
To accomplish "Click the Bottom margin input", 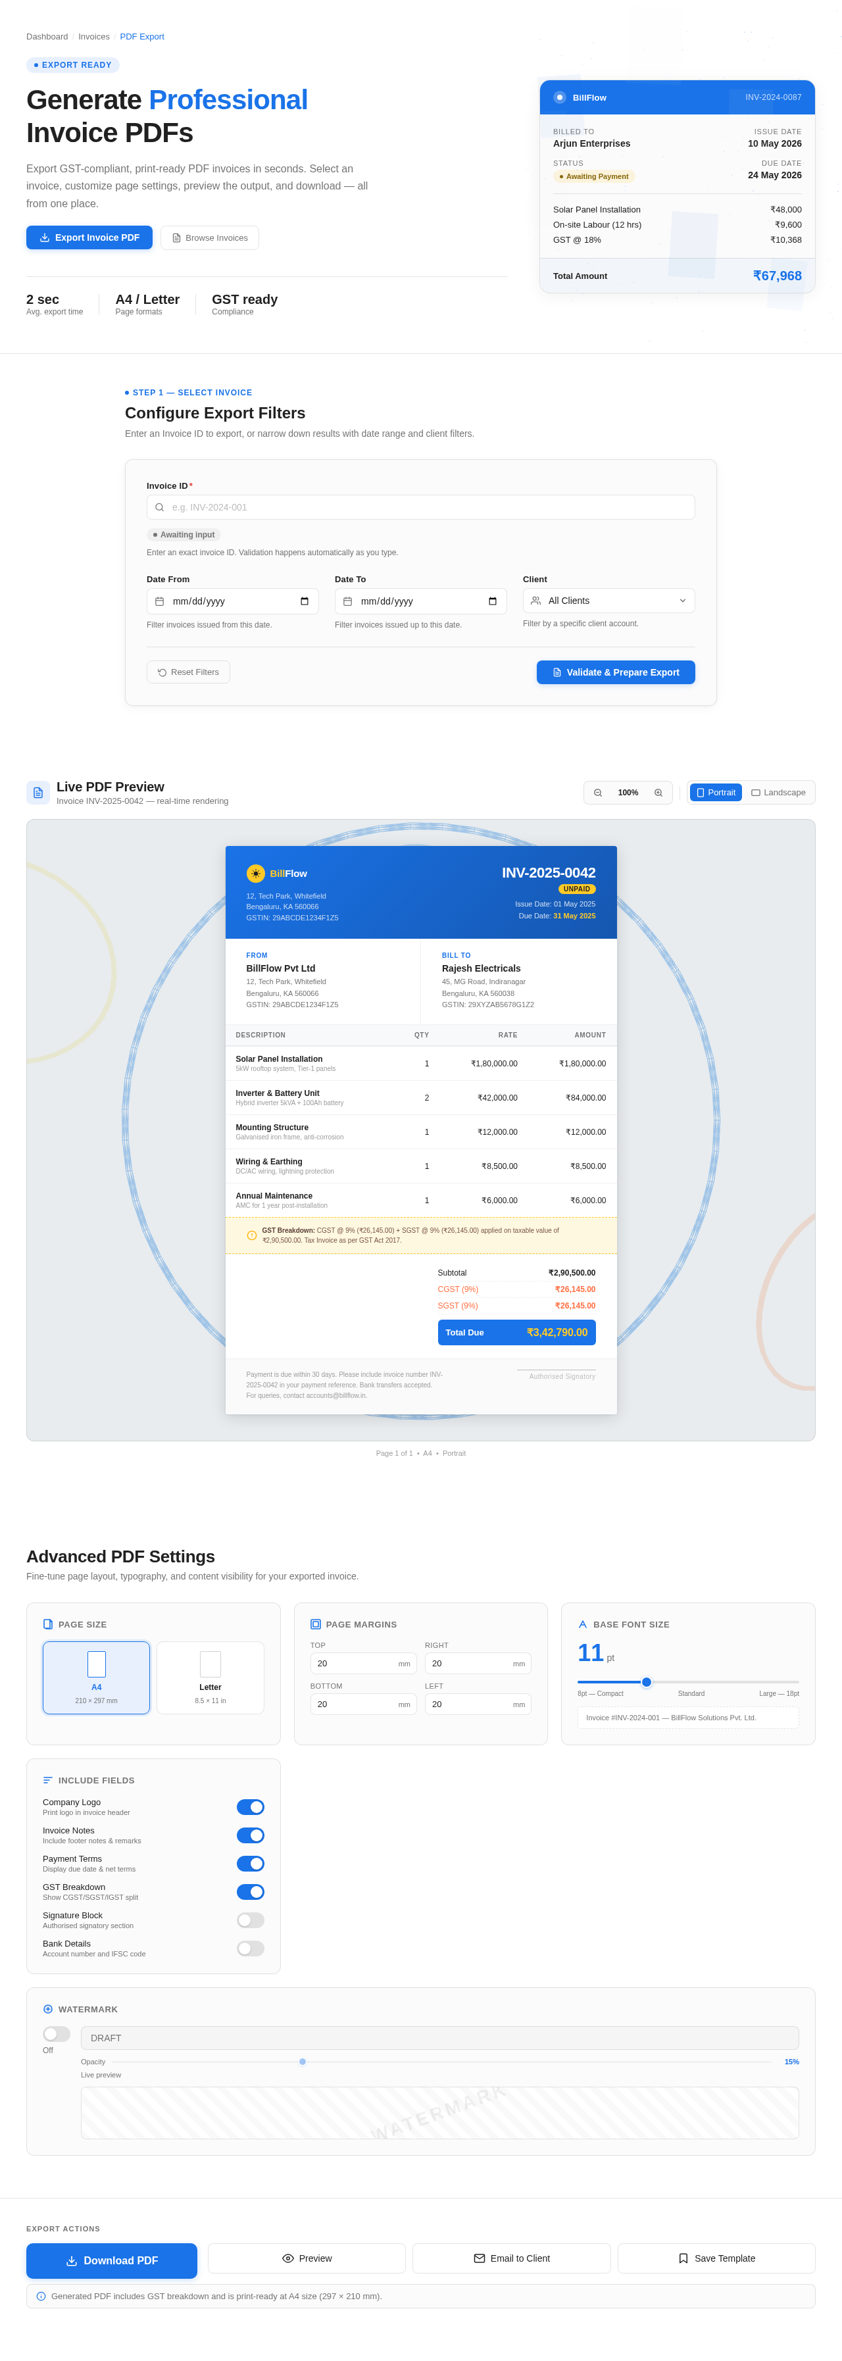I will coord(363,1704).
